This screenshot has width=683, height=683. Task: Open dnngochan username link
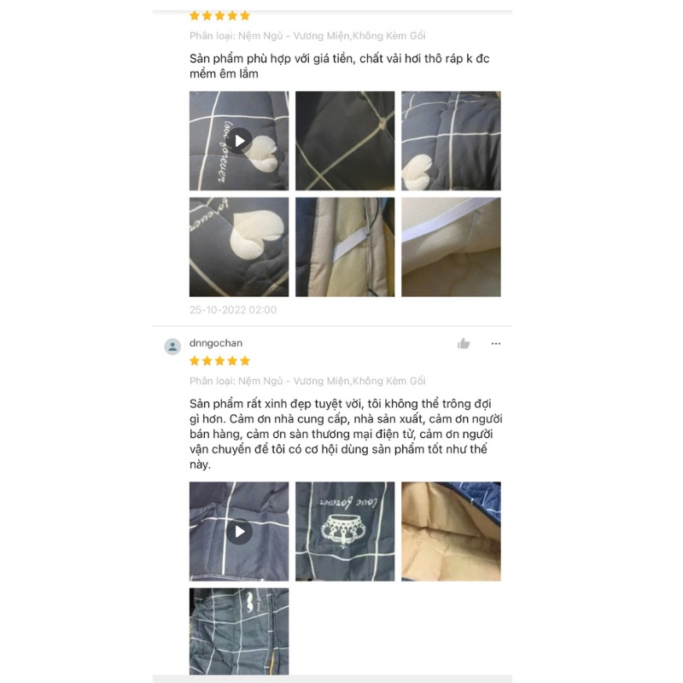(216, 343)
